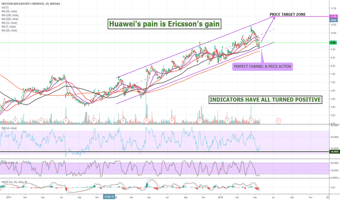Select the PRICE TARGET ZONE annotation
Viewport: 340px width, 200px height.
287,15
